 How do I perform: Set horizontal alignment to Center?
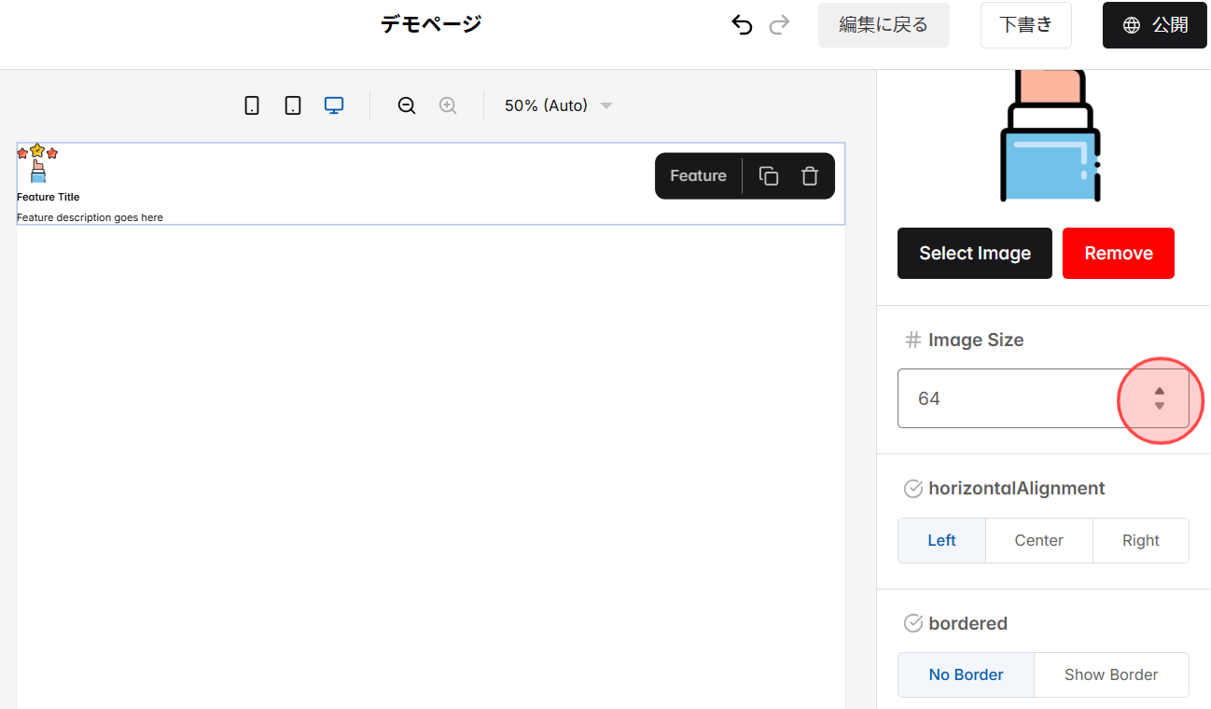click(x=1038, y=540)
